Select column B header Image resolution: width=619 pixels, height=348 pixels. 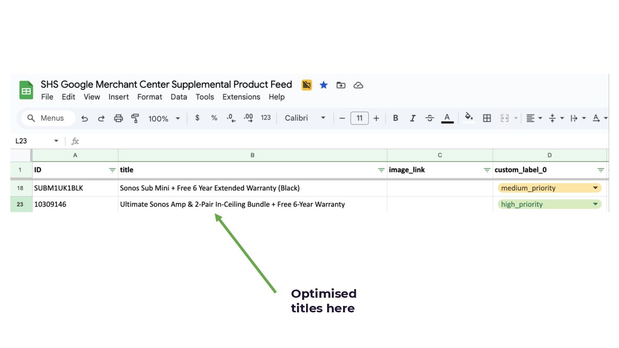pyautogui.click(x=253, y=155)
